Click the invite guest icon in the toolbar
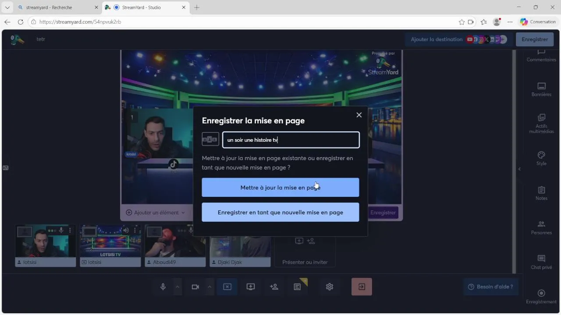 [x=274, y=287]
